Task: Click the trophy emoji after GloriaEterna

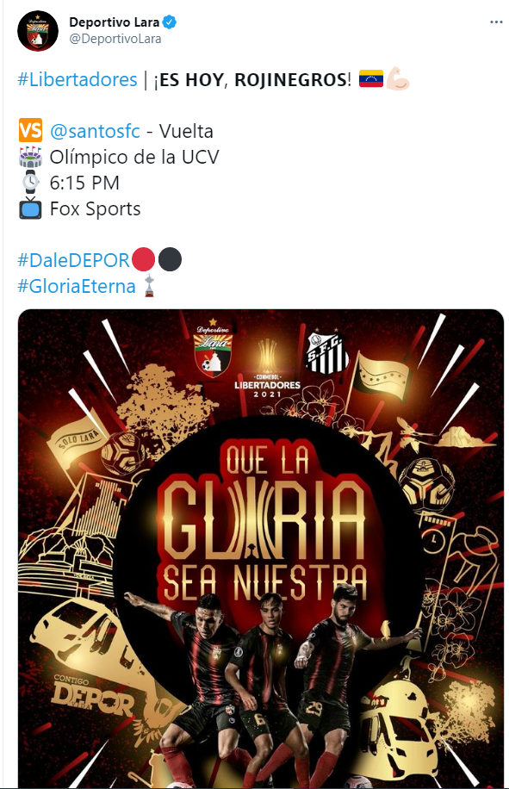Action: [149, 286]
